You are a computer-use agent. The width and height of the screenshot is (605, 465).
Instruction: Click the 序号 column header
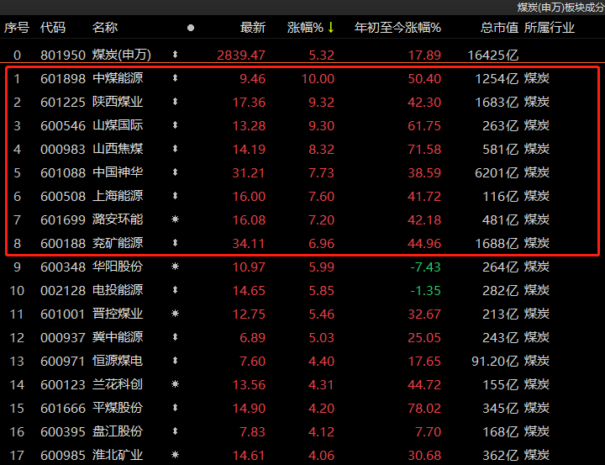pos(17,28)
